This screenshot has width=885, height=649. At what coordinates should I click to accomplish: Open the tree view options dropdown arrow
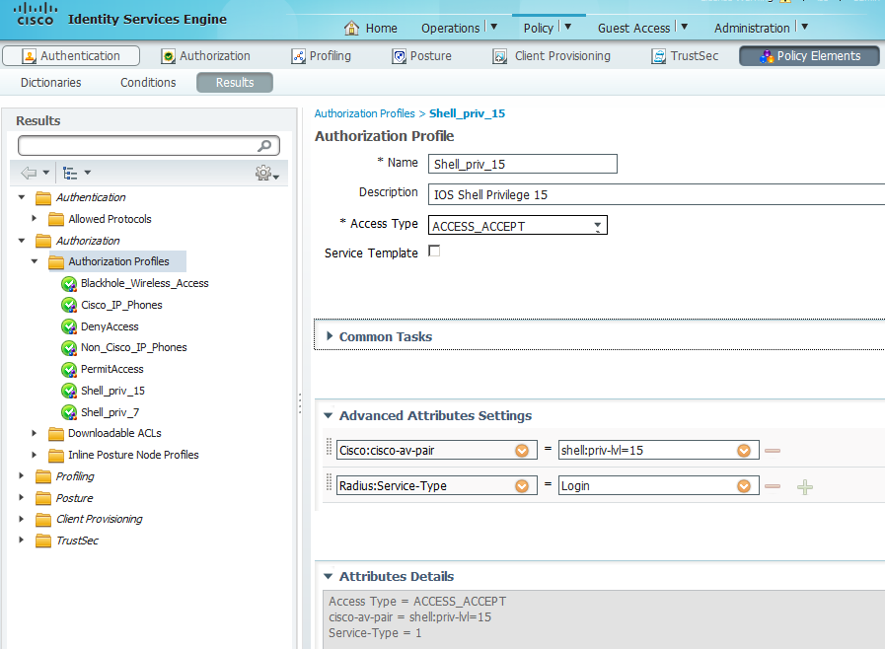(x=88, y=173)
